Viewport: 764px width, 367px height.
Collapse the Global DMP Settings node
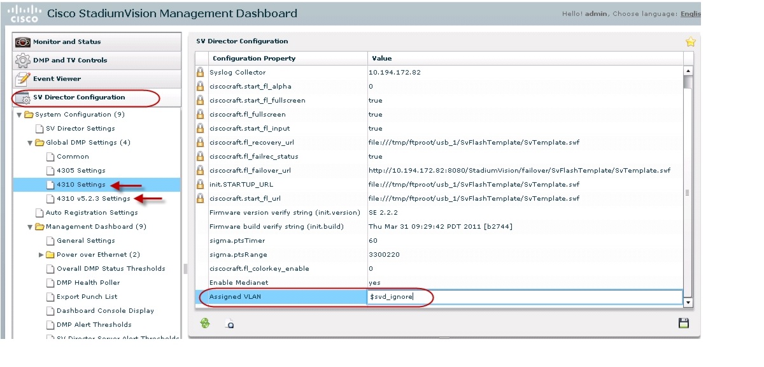(x=30, y=143)
